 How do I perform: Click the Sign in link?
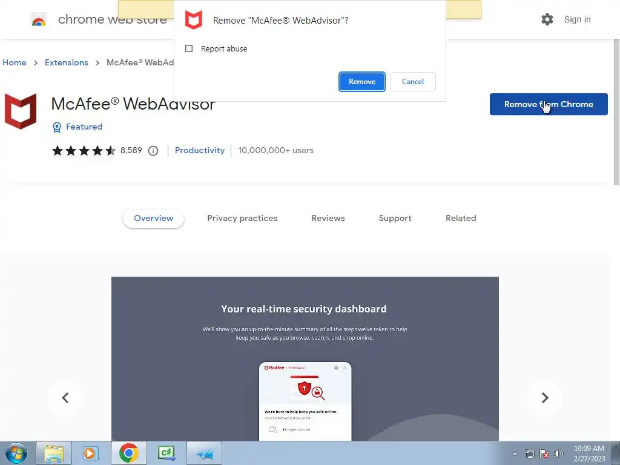[577, 19]
